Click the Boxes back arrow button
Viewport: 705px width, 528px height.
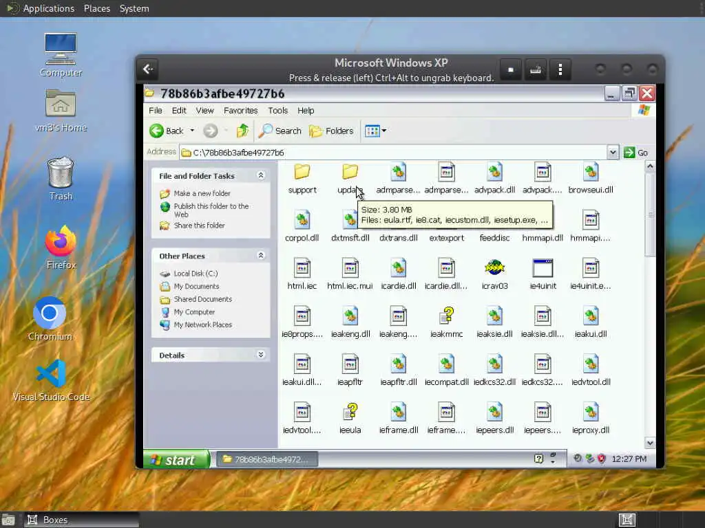[148, 69]
